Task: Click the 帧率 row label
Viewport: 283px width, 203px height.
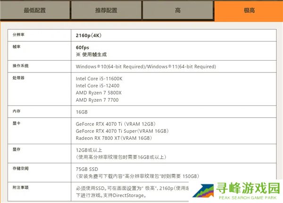Action: click(17, 47)
